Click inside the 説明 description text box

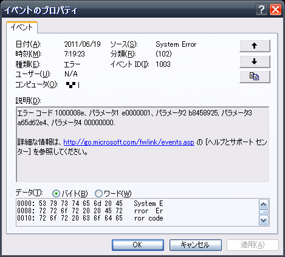(x=143, y=145)
